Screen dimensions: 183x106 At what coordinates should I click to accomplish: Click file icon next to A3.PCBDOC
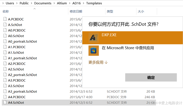(5, 80)
